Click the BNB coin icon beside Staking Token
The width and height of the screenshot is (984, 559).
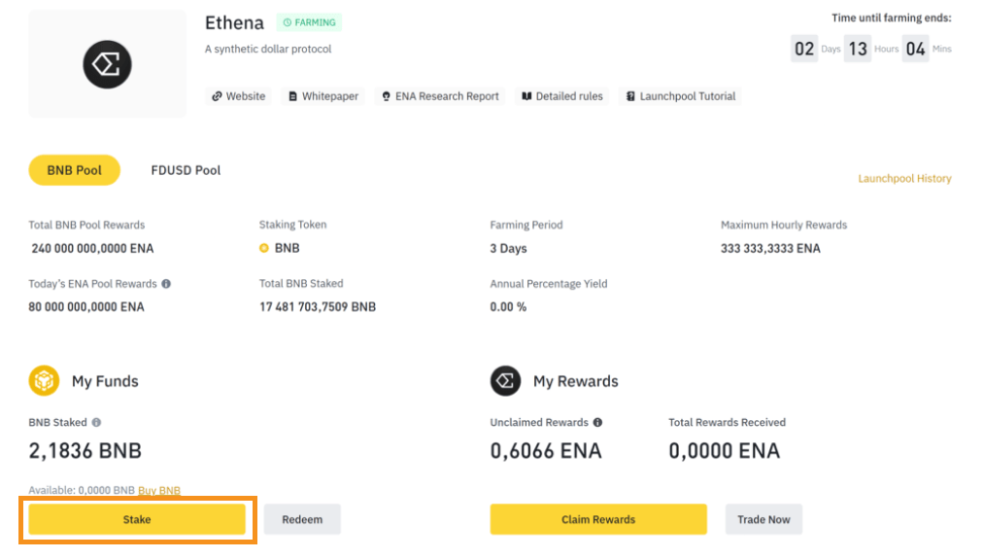(x=264, y=249)
